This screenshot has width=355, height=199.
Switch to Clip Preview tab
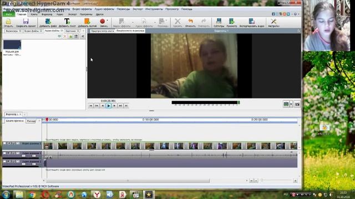click(x=102, y=31)
